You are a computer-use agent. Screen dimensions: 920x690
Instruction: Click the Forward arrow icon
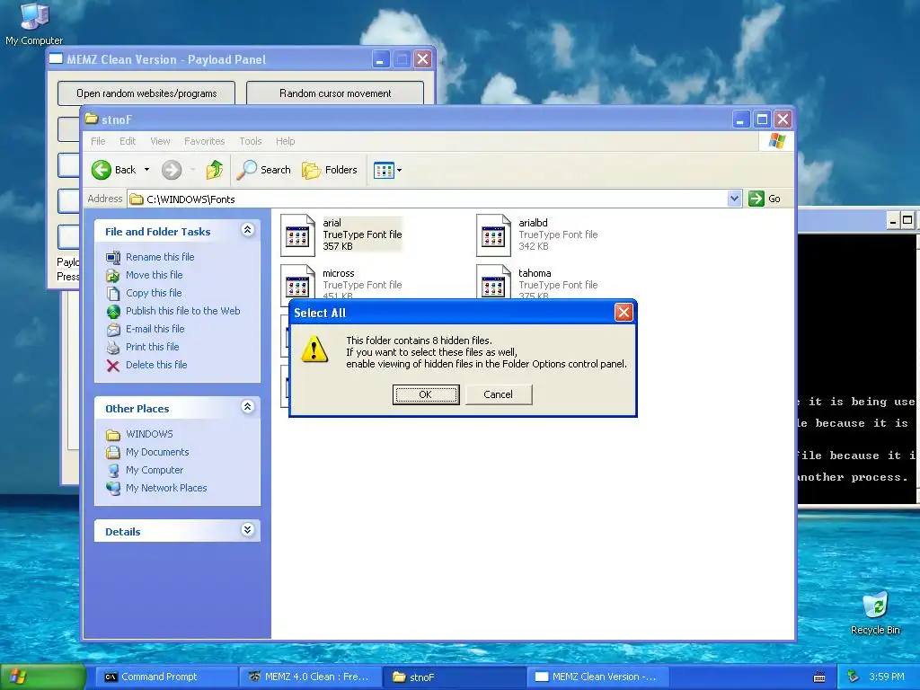coord(172,170)
